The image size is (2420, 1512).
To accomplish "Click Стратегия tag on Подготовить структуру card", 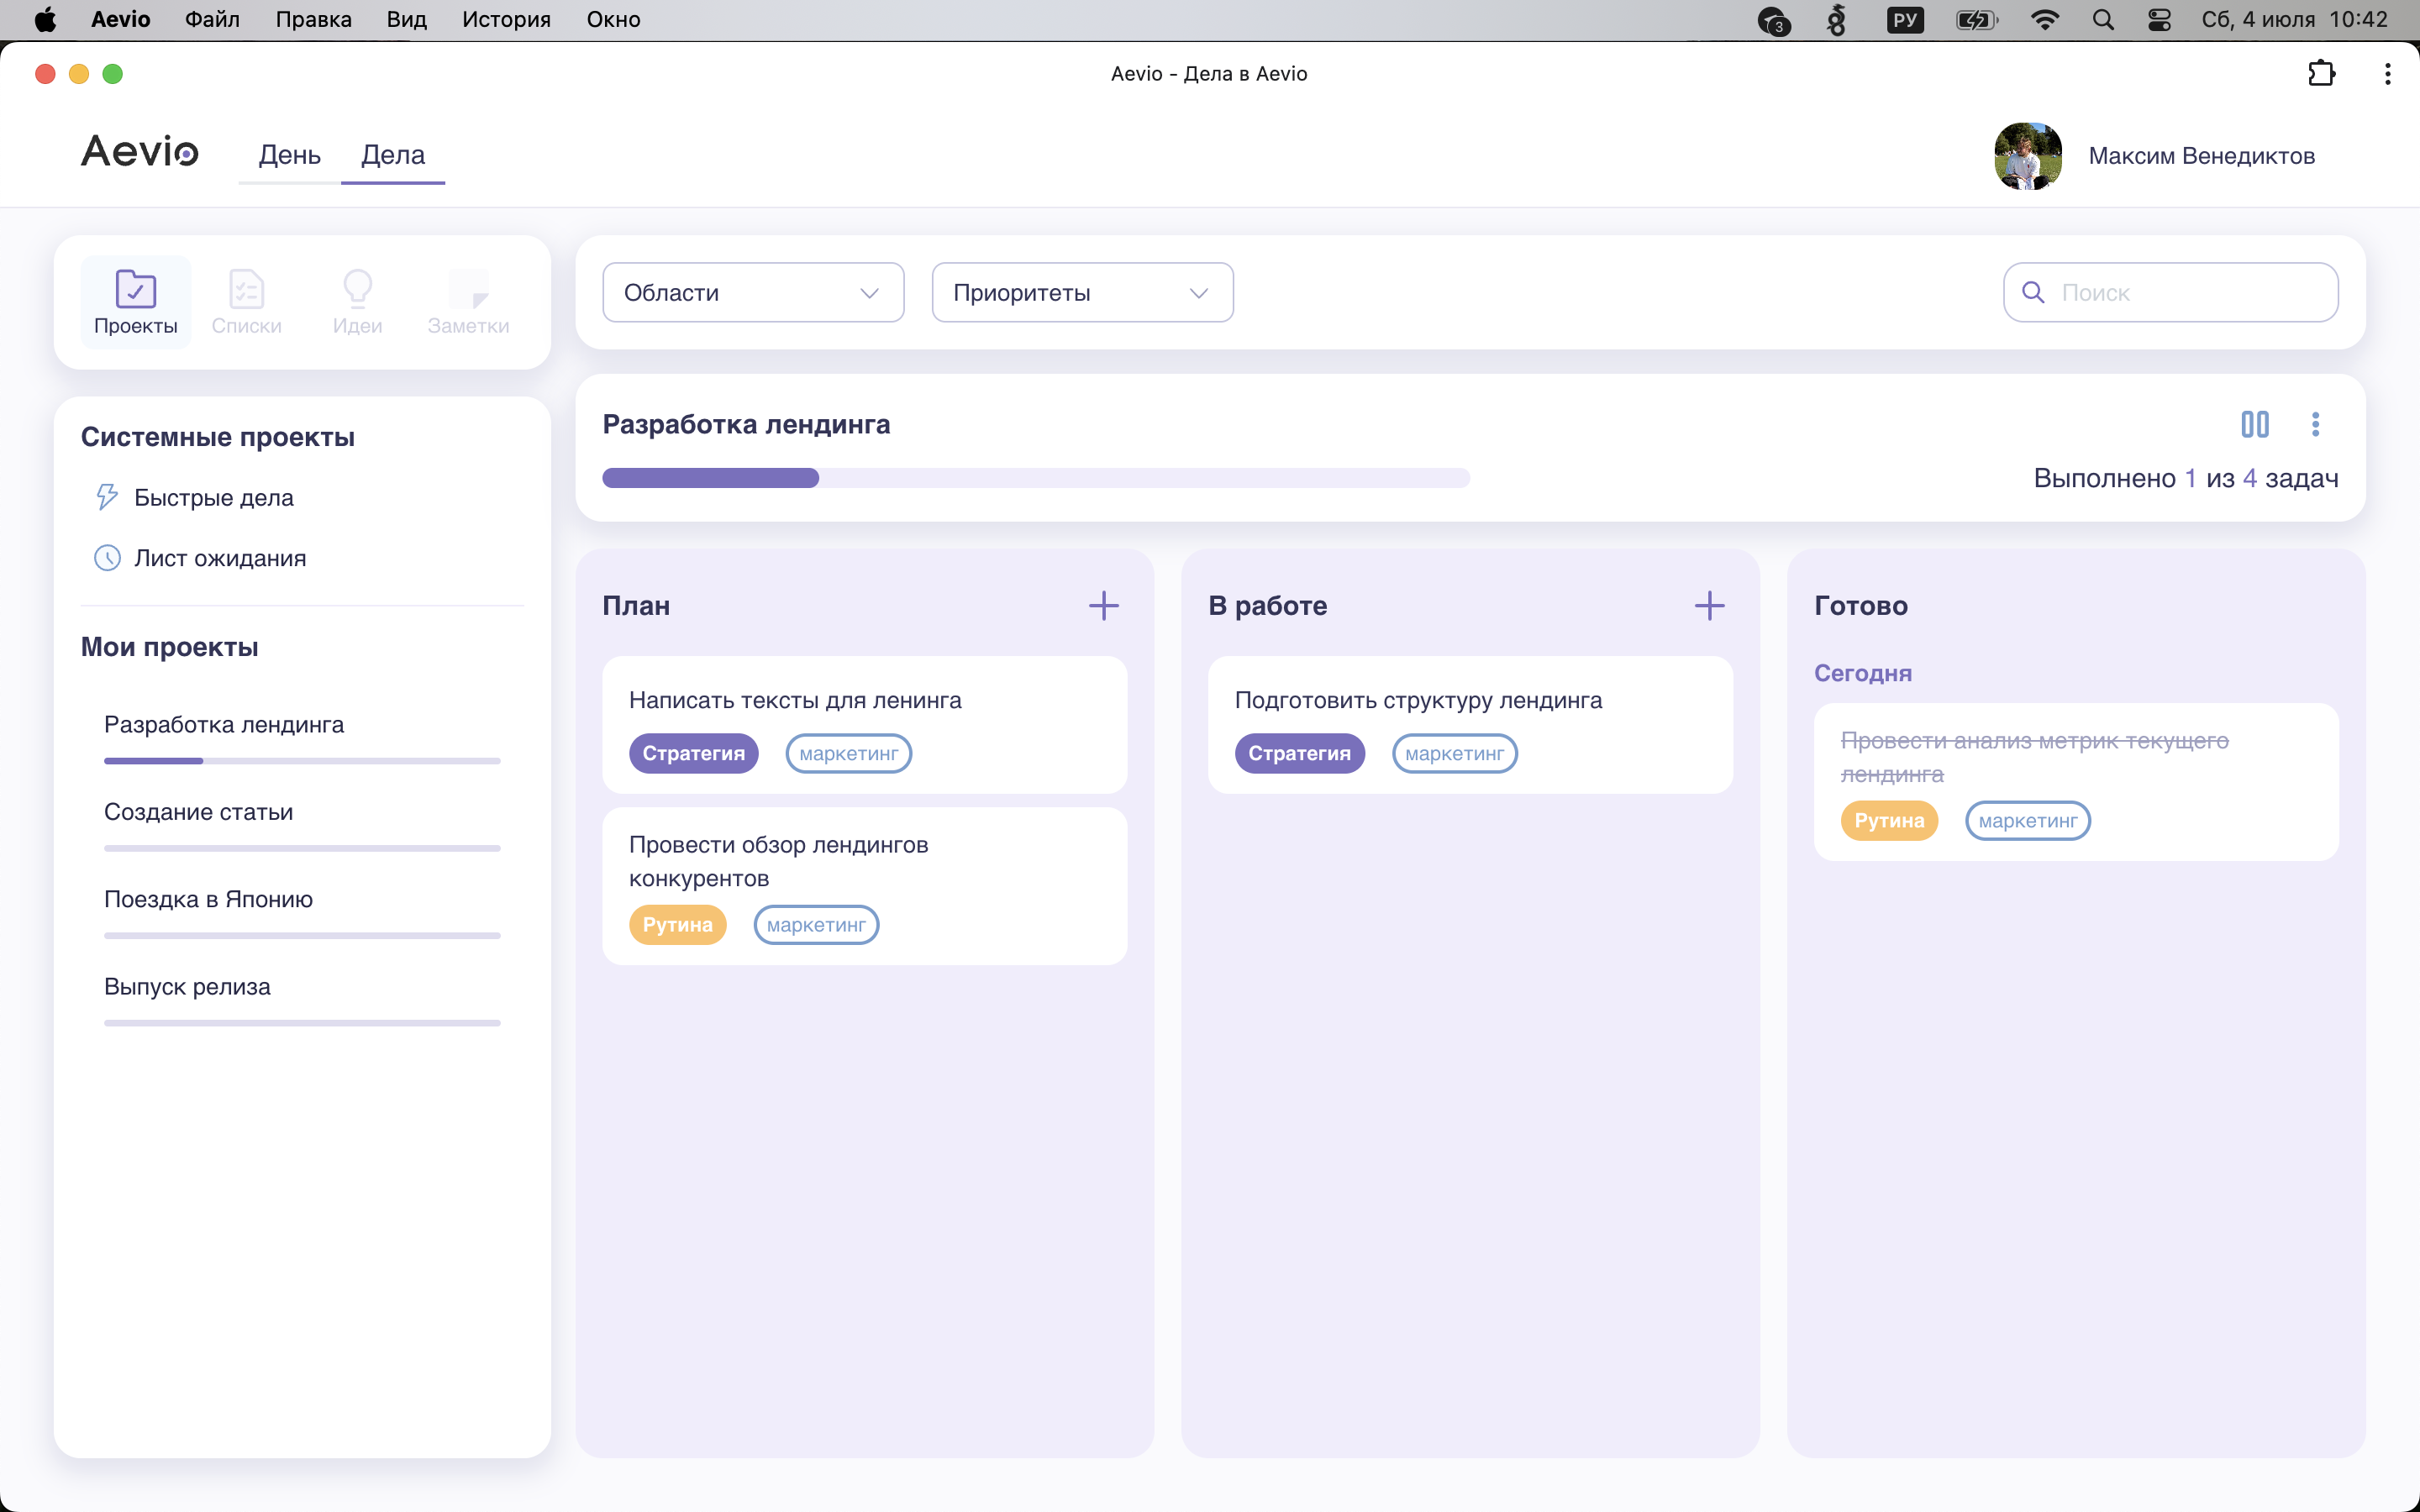I will (x=1299, y=753).
